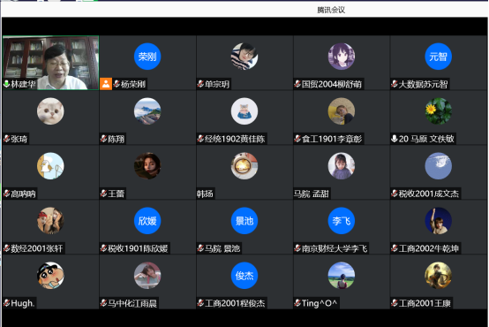Click the green microphone icon next to 林建华
This screenshot has width=489, height=327.
(x=6, y=84)
